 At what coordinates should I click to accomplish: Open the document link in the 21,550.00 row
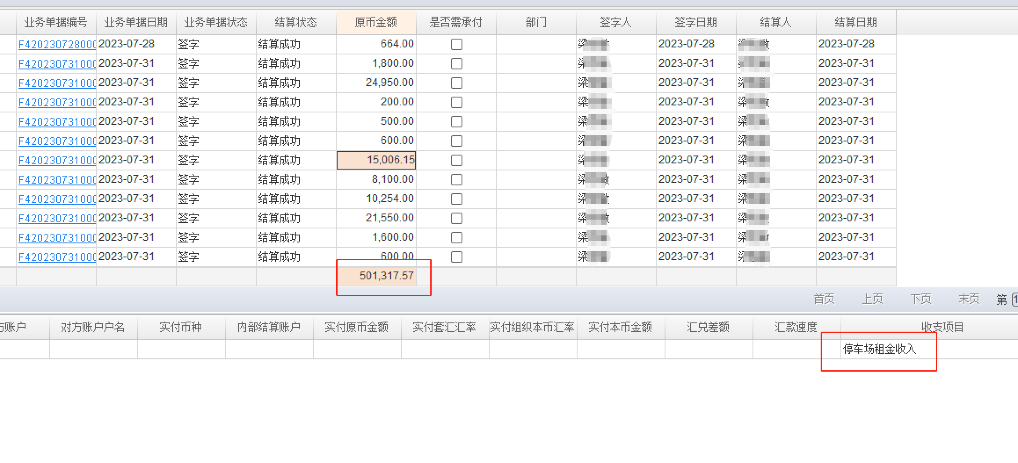(x=57, y=218)
